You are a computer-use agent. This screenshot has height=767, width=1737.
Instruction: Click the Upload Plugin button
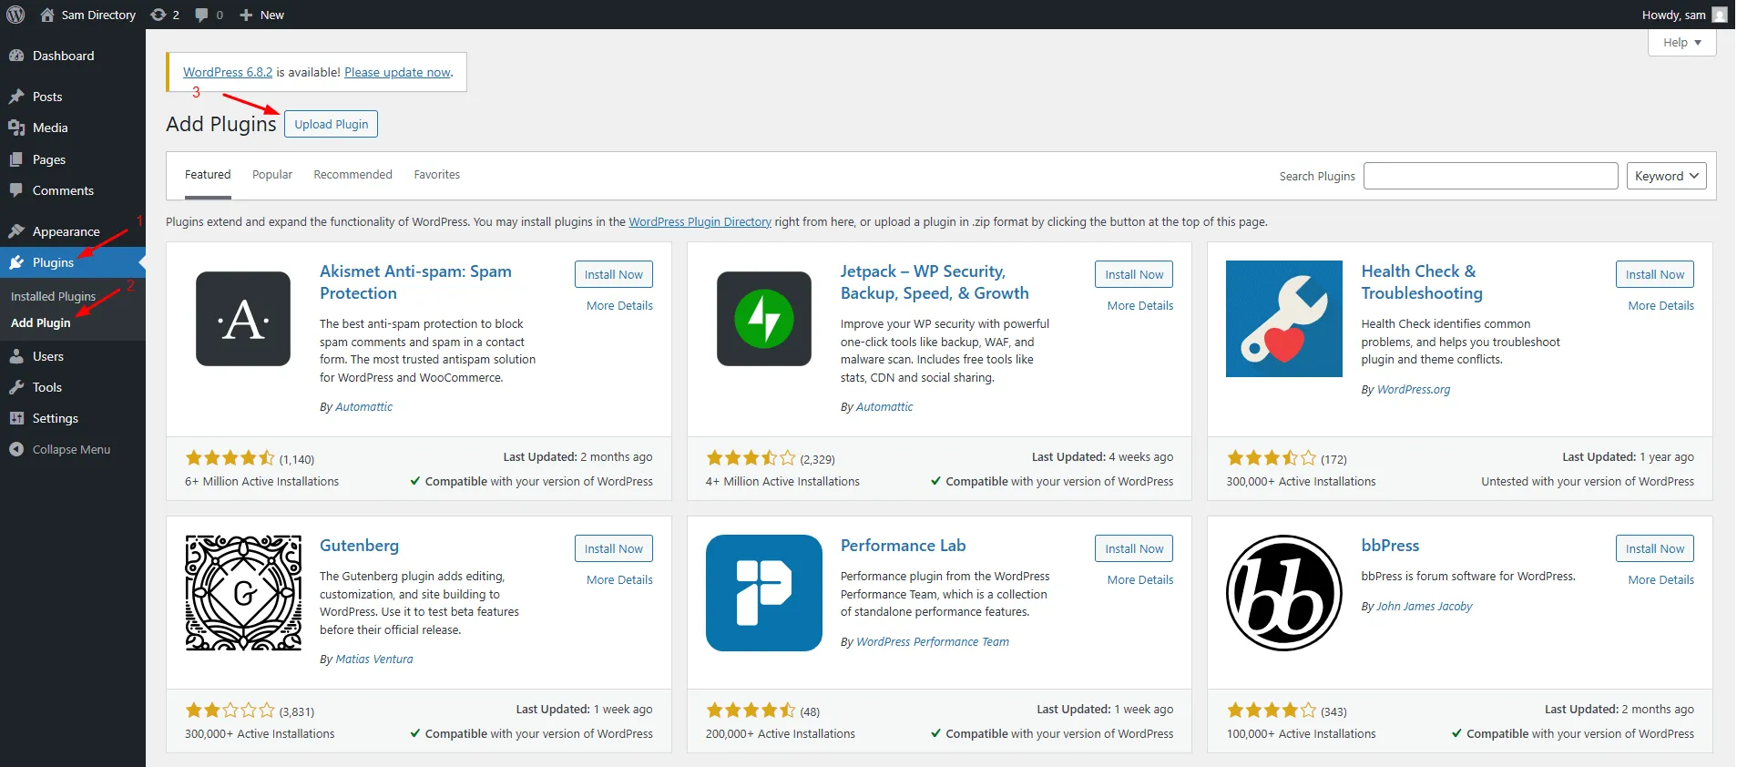click(x=332, y=124)
